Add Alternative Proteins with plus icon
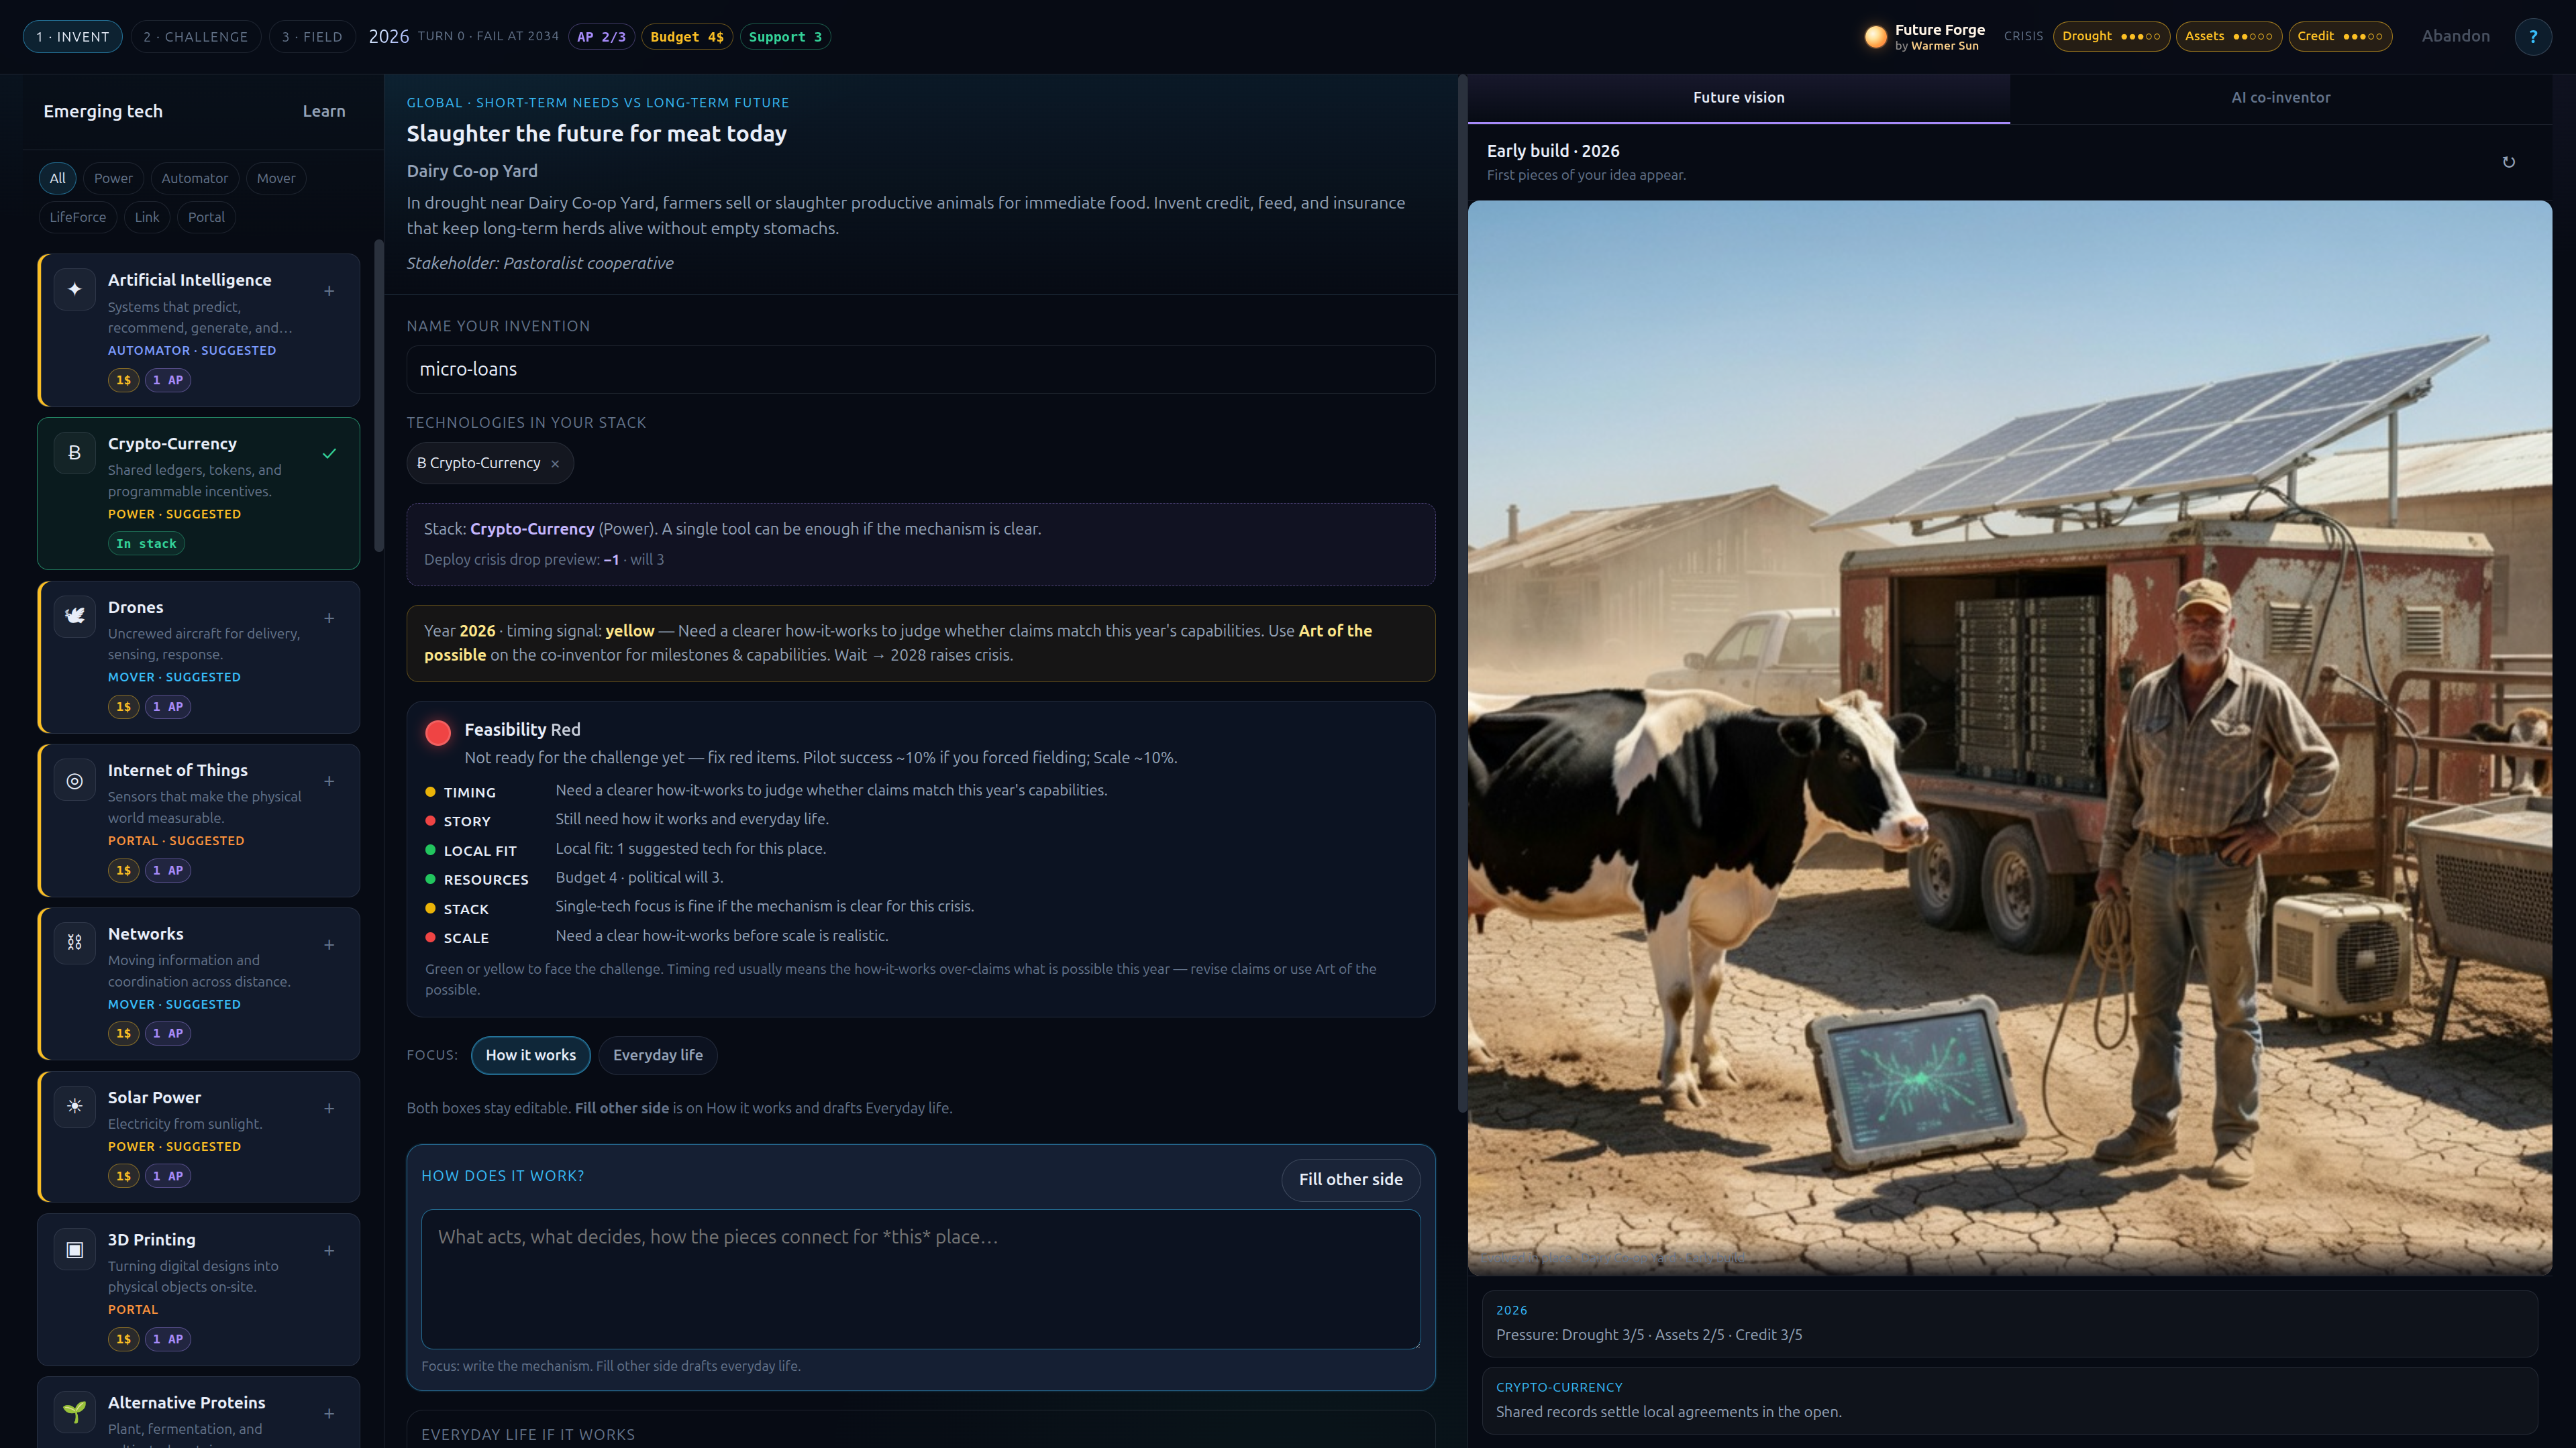 click(x=329, y=1414)
